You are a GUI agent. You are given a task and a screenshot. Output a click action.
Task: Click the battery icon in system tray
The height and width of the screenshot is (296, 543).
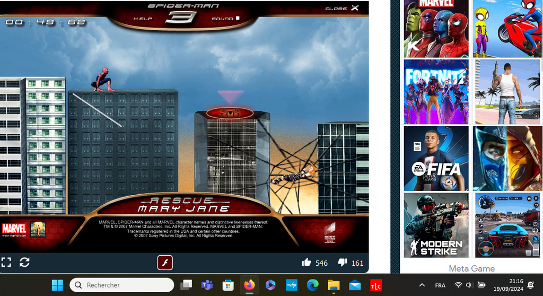click(x=481, y=285)
